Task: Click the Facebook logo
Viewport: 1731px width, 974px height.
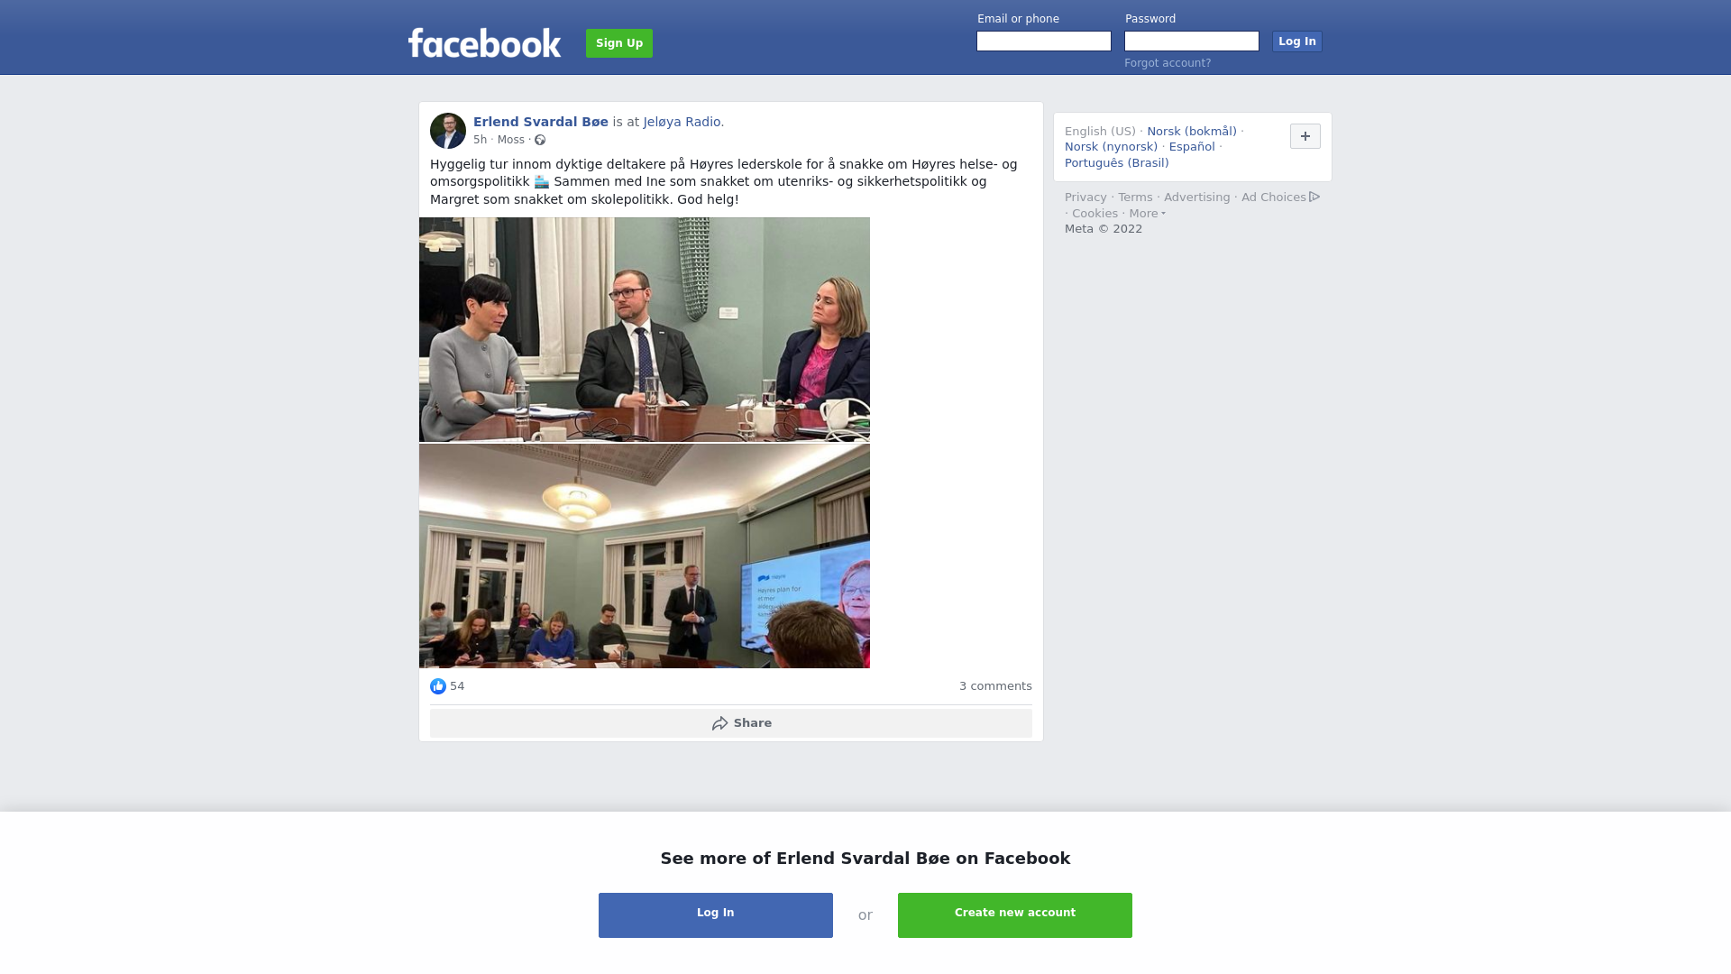Action: pyautogui.click(x=484, y=43)
